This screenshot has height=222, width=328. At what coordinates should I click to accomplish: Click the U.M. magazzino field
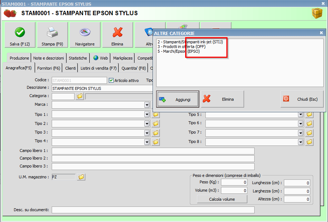[64, 177]
